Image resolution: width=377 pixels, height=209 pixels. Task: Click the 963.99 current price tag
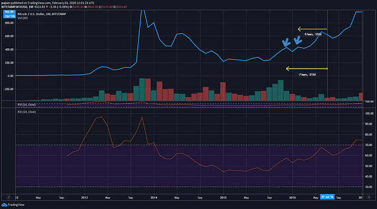[9, 12]
